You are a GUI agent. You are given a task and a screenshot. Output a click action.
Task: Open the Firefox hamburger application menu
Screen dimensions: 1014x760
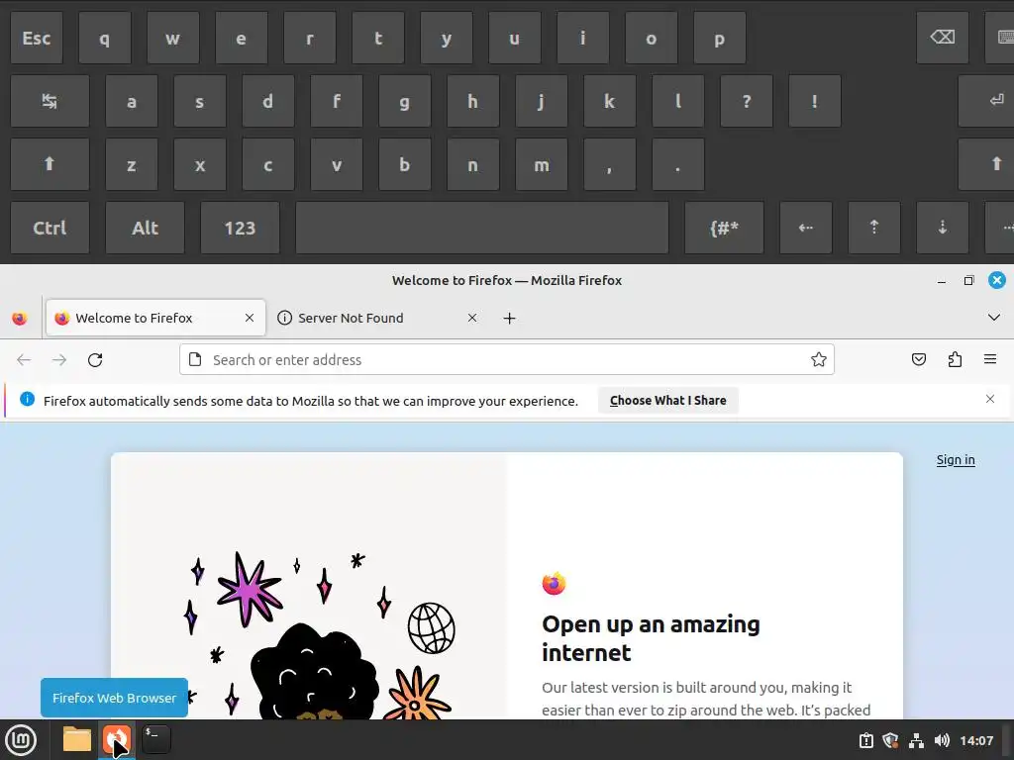(x=990, y=359)
